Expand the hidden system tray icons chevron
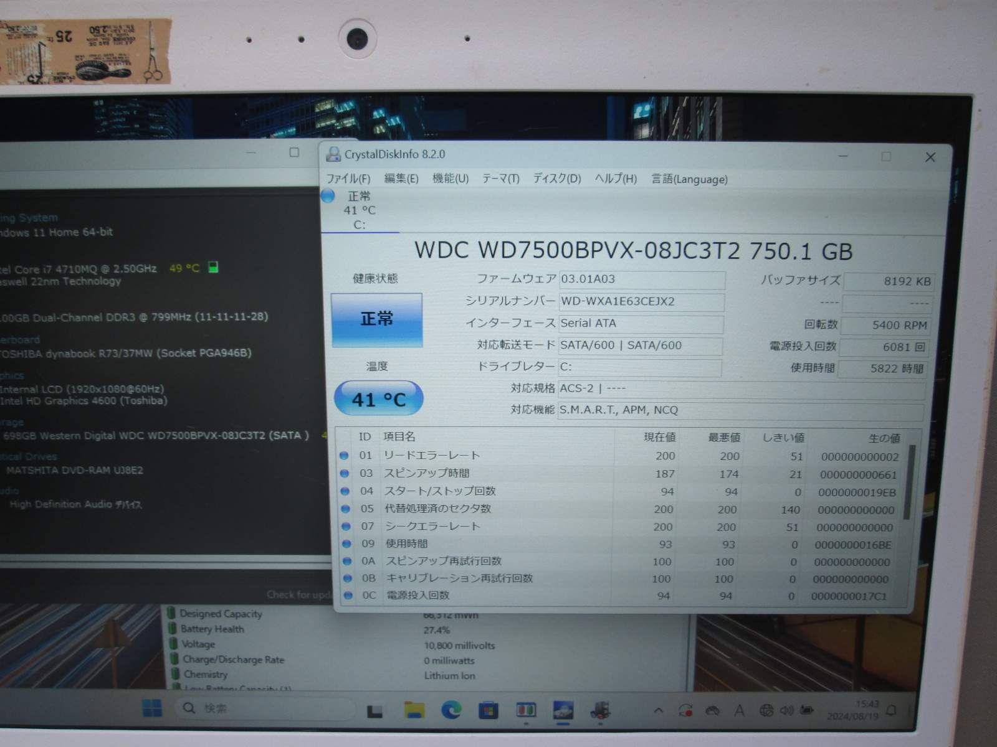Image resolution: width=997 pixels, height=747 pixels. 659,710
